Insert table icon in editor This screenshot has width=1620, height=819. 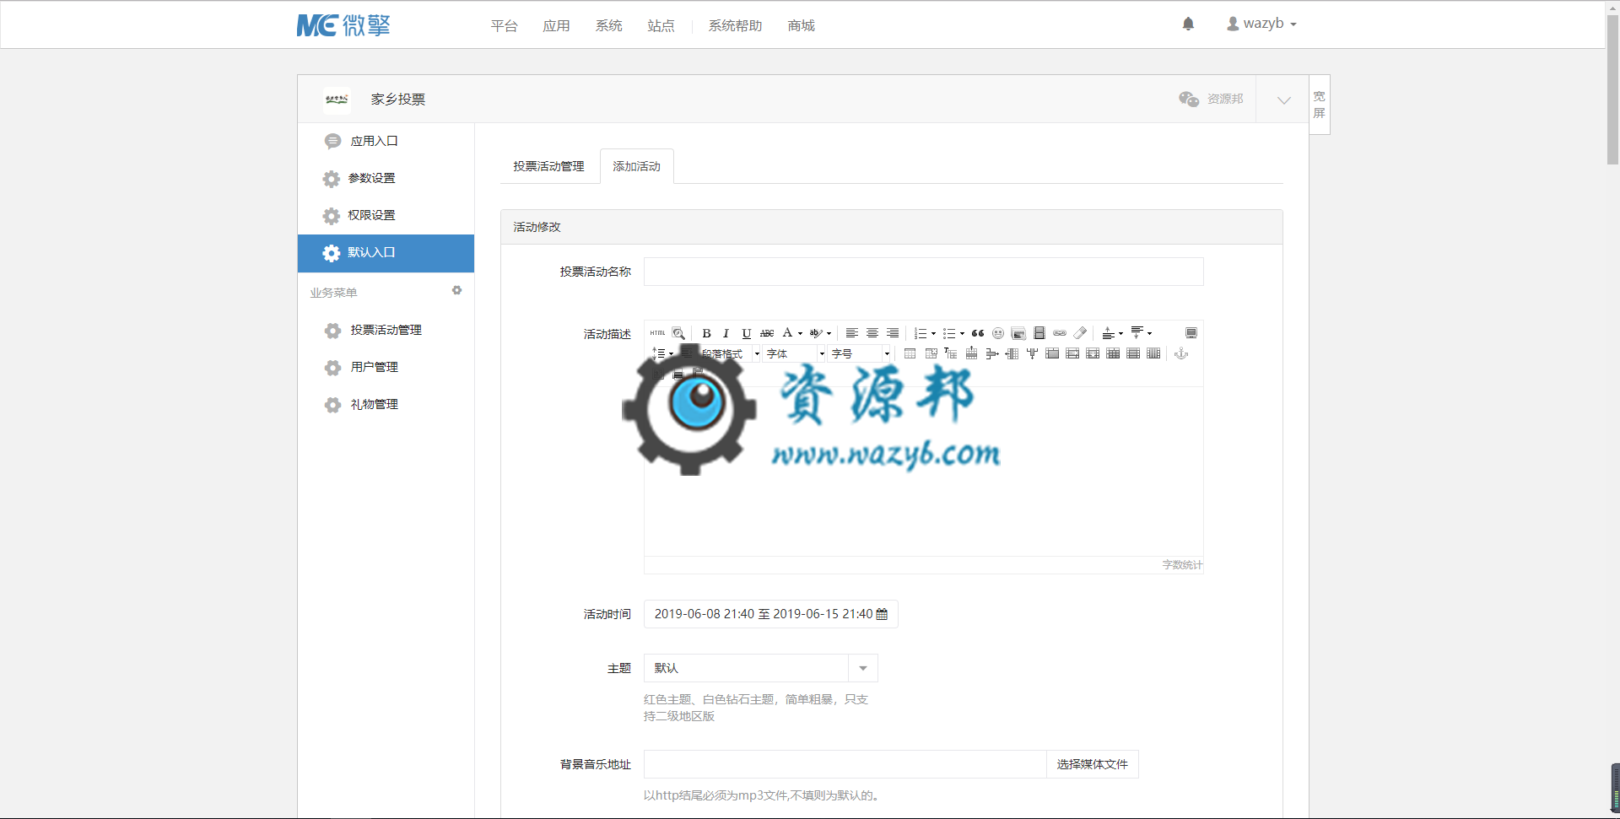coord(910,353)
